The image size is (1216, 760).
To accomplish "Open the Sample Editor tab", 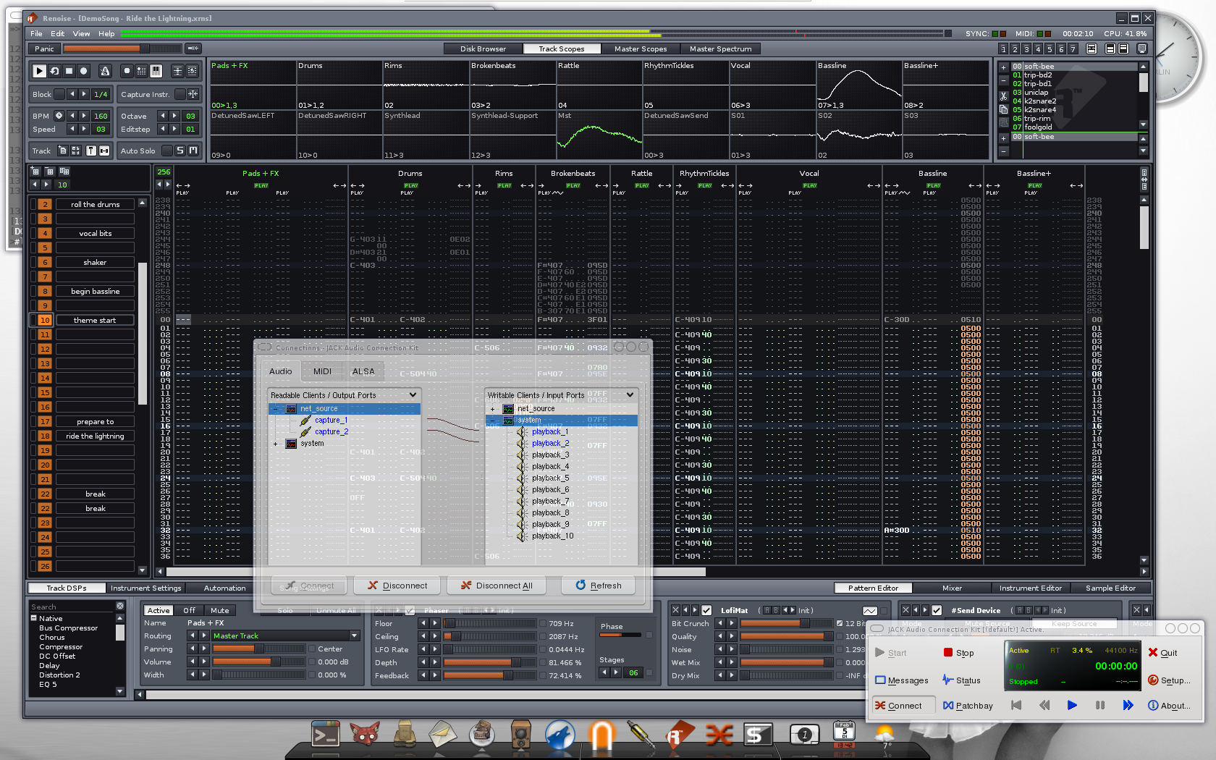I will pos(1110,588).
